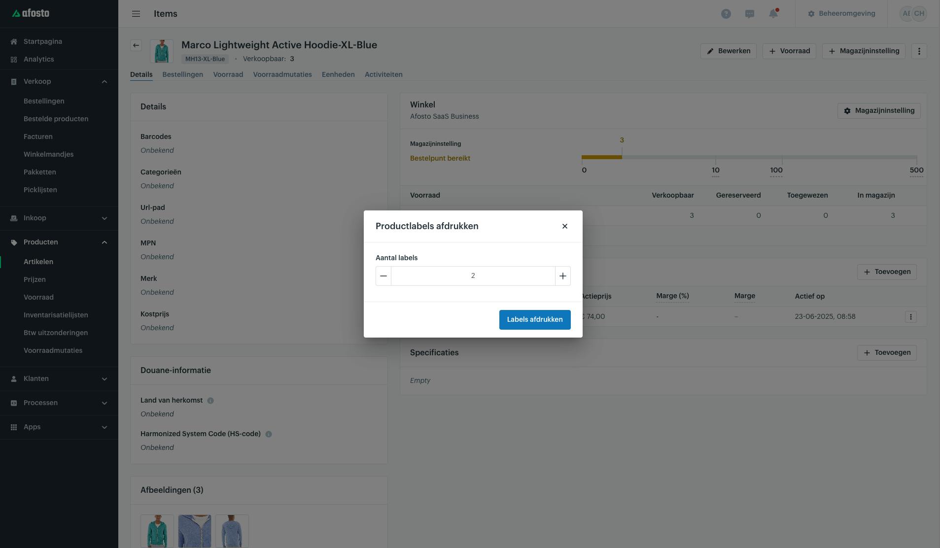Open the three-dot menu next to Magazijninstelling
940x548 pixels.
click(919, 51)
